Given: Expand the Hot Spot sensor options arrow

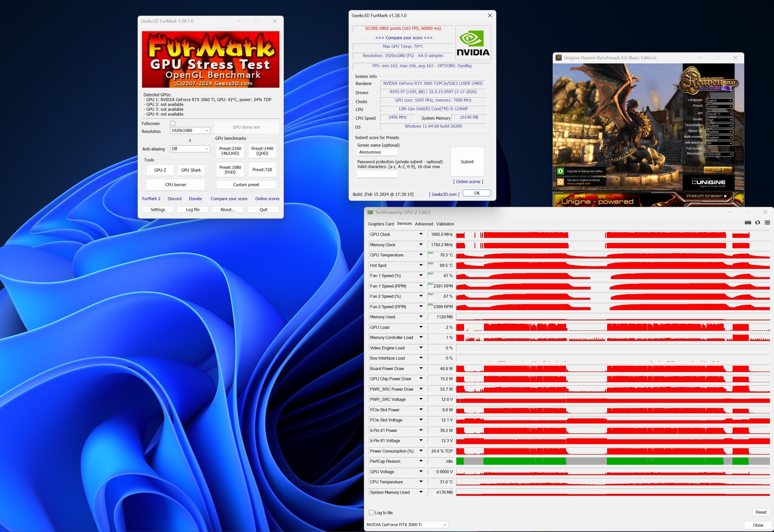Looking at the screenshot, I should pos(421,265).
